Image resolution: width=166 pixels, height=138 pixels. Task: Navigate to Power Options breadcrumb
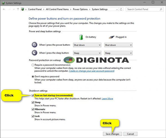(x=80, y=9)
